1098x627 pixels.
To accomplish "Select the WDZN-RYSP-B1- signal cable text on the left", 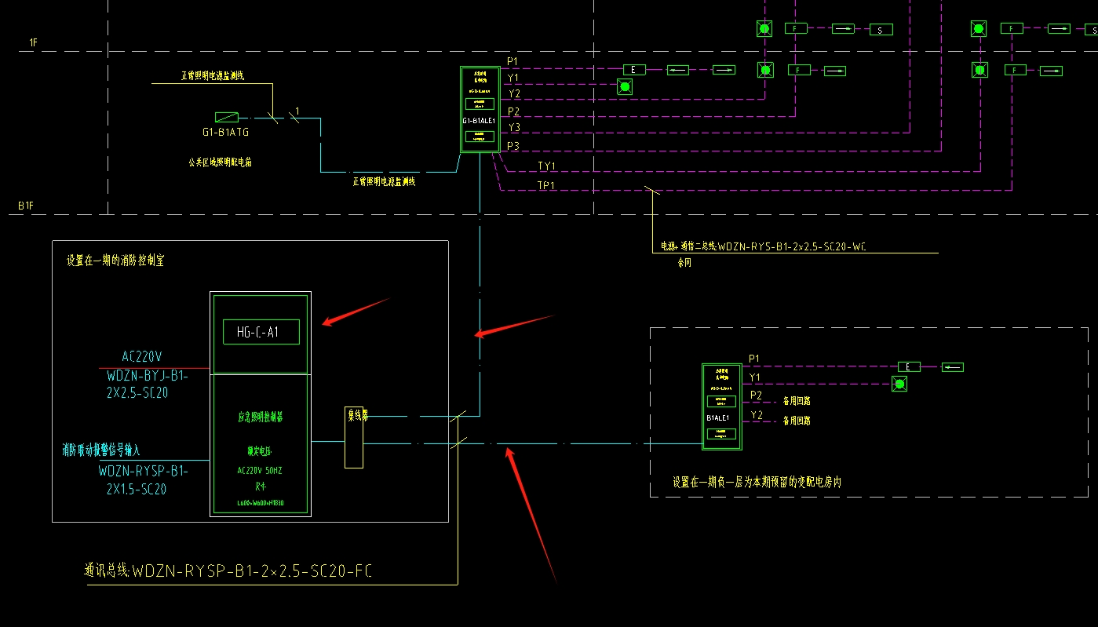I will 143,472.
